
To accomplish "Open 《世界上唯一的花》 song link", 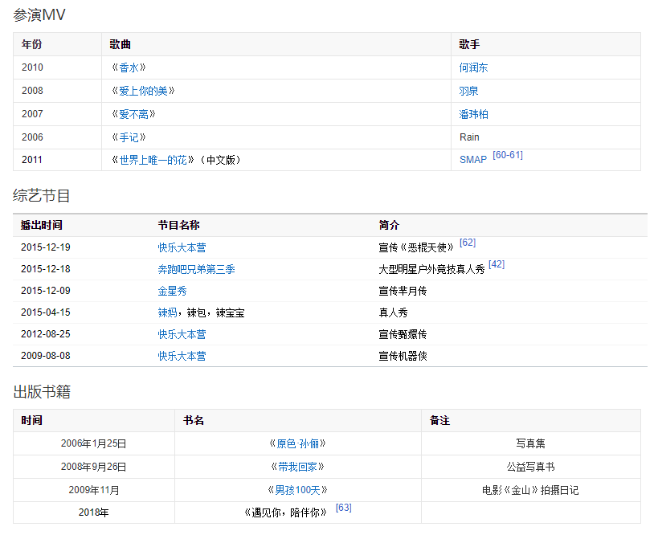I will pos(153,160).
